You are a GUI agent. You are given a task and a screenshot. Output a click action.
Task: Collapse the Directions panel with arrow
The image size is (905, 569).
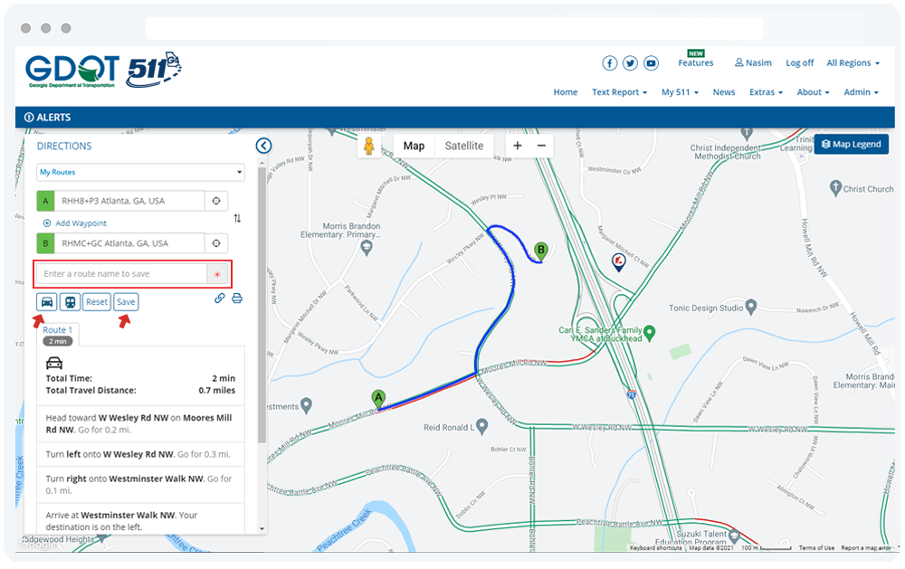coord(263,146)
